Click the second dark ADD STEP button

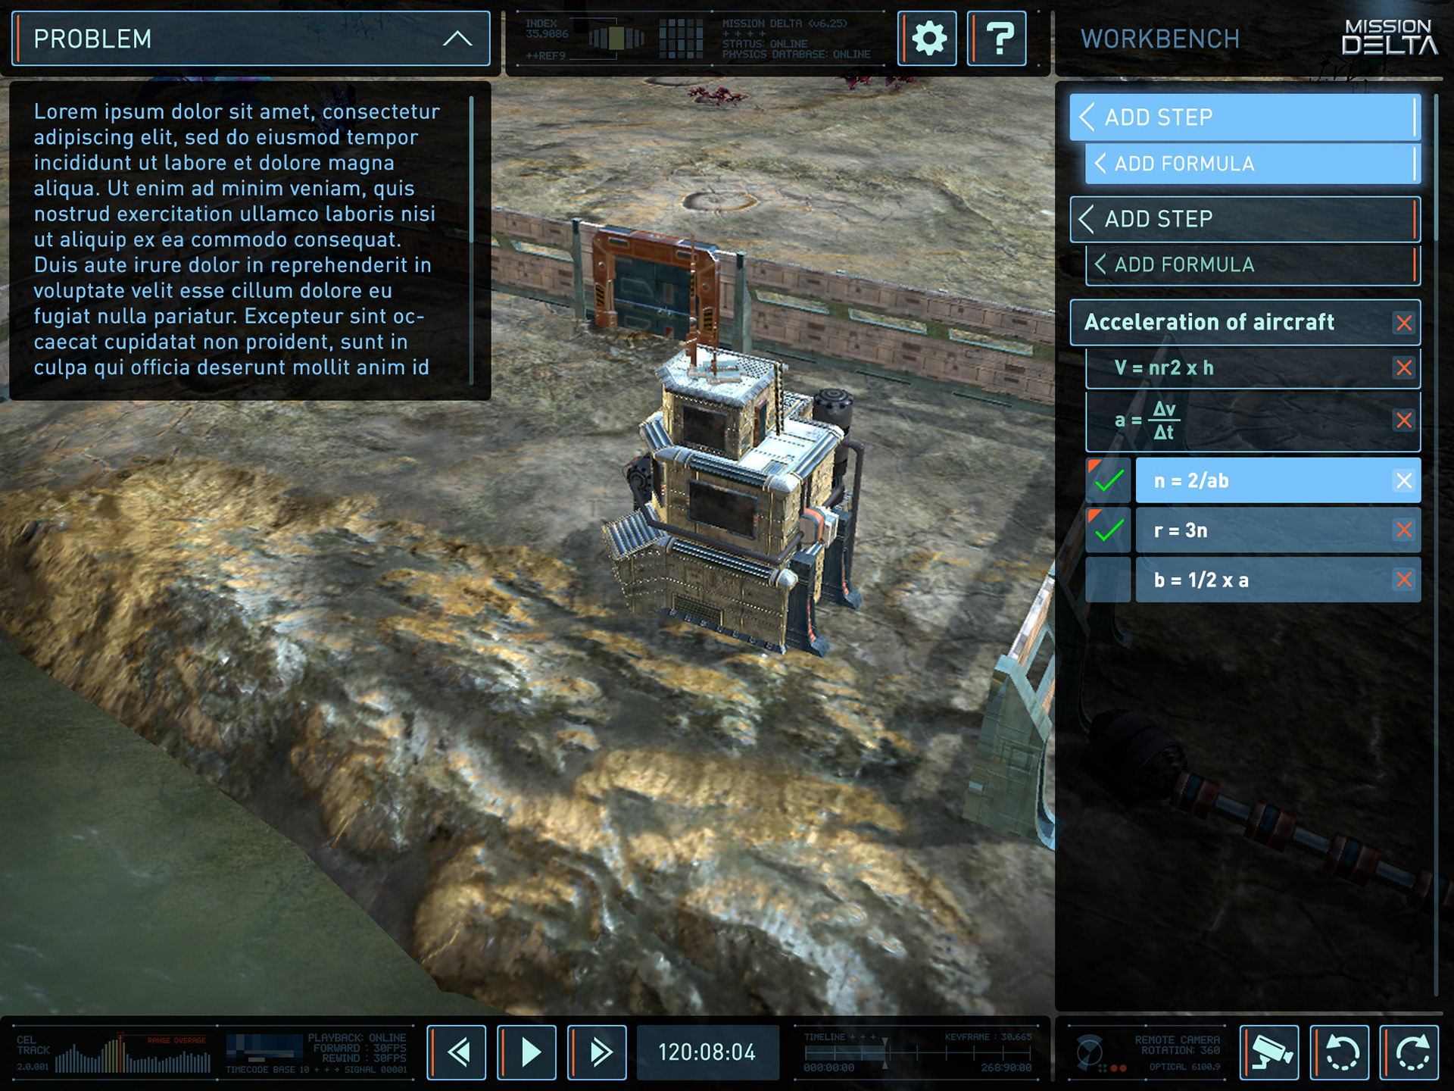tap(1243, 219)
